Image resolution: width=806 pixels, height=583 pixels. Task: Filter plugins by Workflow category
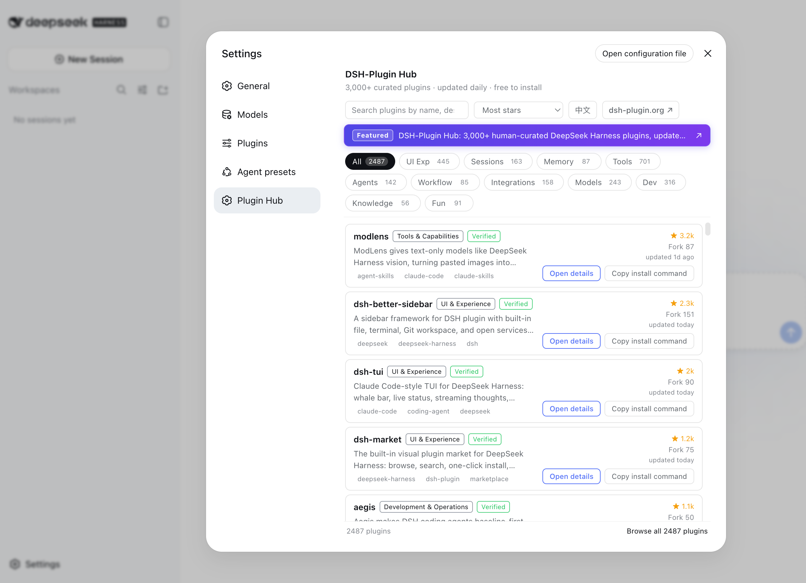(x=445, y=182)
